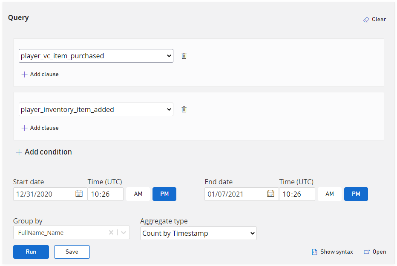Open the End date calendar picker
This screenshot has width=397, height=266.
(270, 194)
